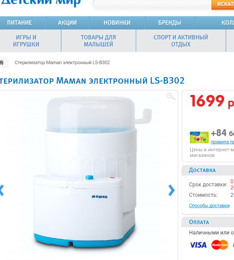Click the magnifier zoom icon on product image

171,96
